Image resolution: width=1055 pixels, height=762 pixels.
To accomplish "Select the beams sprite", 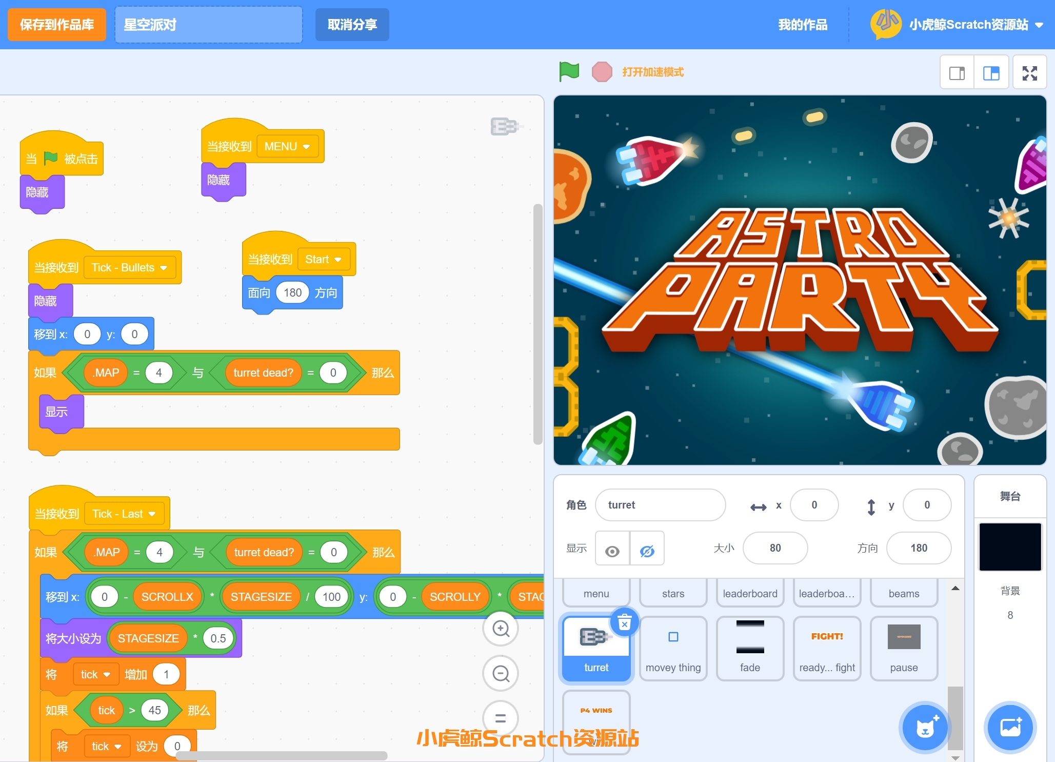I will tap(904, 593).
